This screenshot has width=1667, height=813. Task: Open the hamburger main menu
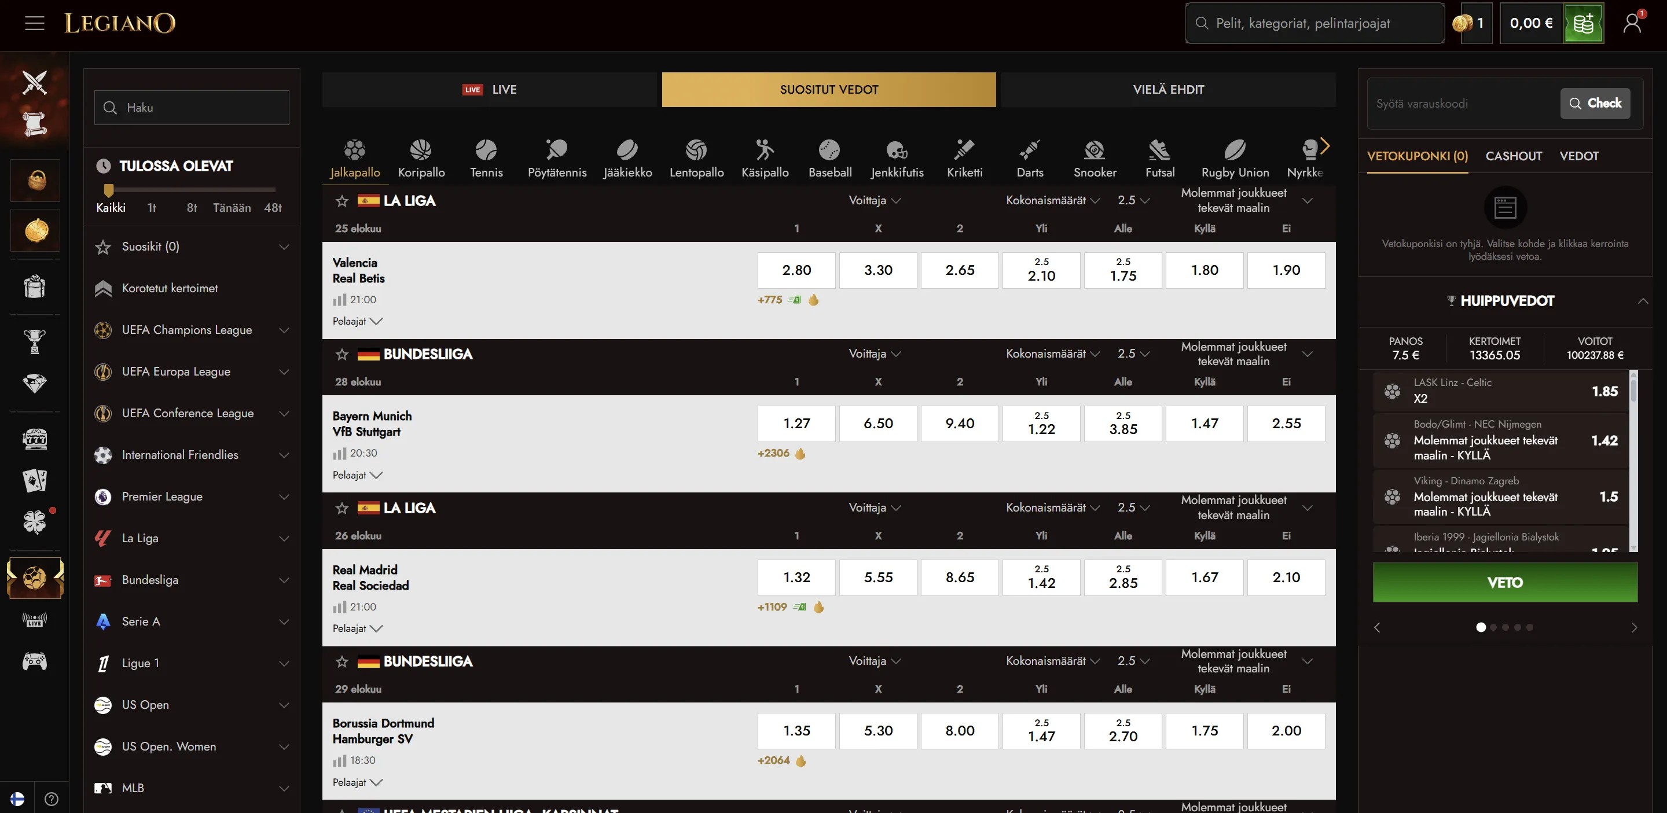pyautogui.click(x=34, y=23)
